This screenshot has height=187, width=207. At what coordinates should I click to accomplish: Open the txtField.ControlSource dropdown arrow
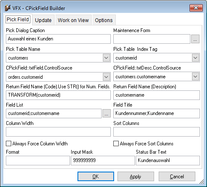pos(106,77)
